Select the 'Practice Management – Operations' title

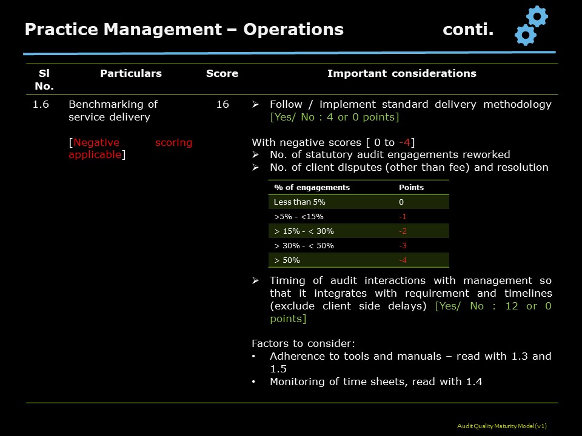[184, 29]
